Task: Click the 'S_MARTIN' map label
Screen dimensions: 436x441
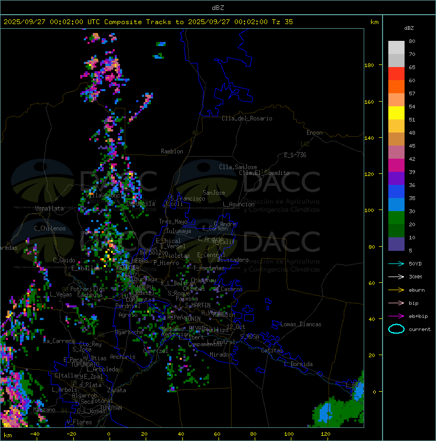Action: coord(198,305)
